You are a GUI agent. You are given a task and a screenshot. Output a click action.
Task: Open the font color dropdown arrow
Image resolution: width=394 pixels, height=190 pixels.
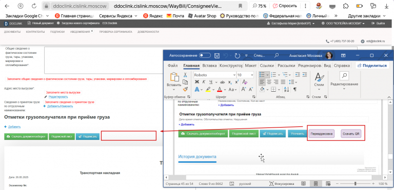point(224,90)
